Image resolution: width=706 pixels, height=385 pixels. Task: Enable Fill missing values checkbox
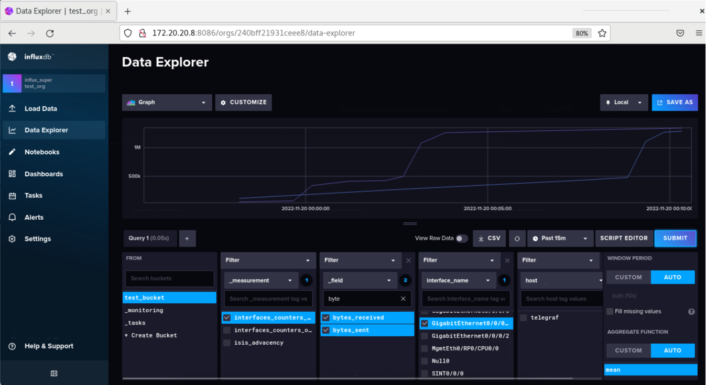click(x=610, y=311)
